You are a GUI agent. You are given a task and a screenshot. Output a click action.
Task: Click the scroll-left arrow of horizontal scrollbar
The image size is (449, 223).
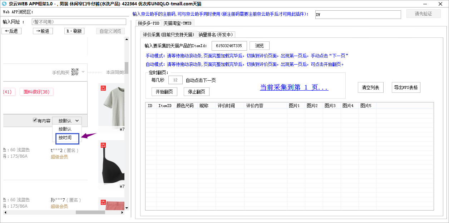5,212
